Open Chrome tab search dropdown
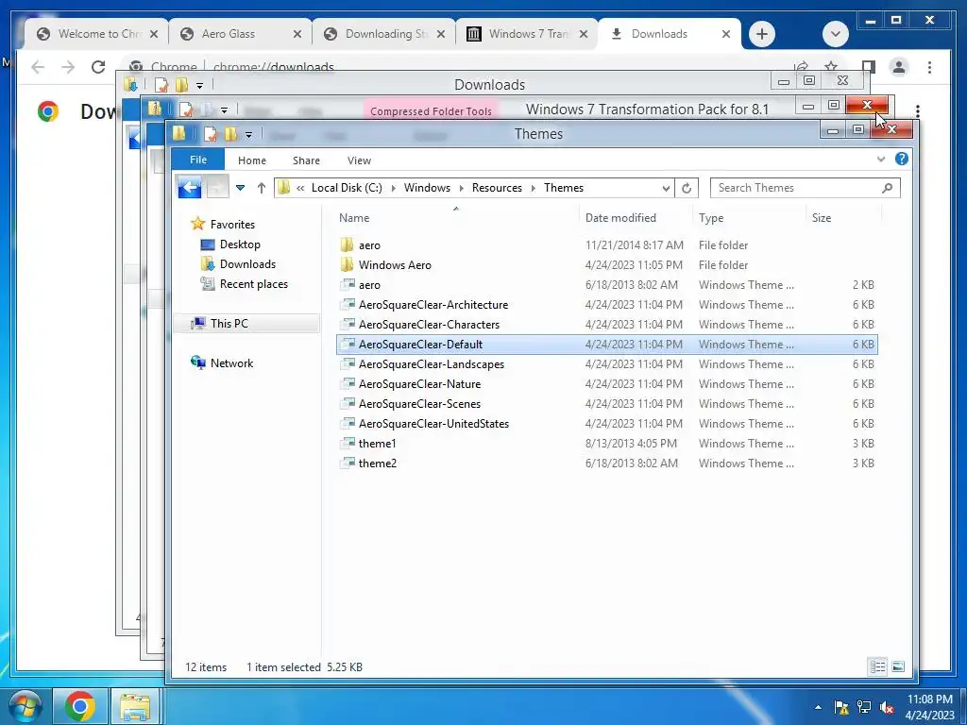 835,34
